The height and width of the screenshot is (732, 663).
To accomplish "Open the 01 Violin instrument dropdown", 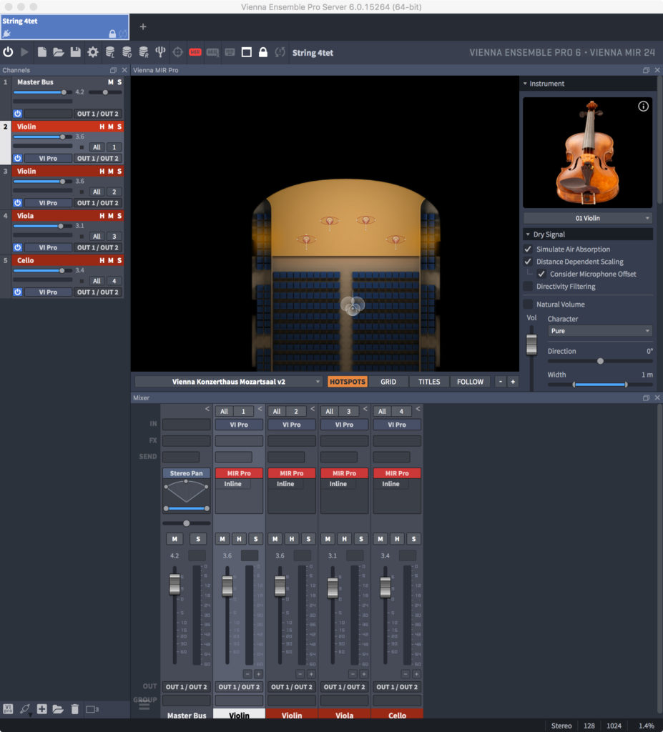I will click(587, 218).
